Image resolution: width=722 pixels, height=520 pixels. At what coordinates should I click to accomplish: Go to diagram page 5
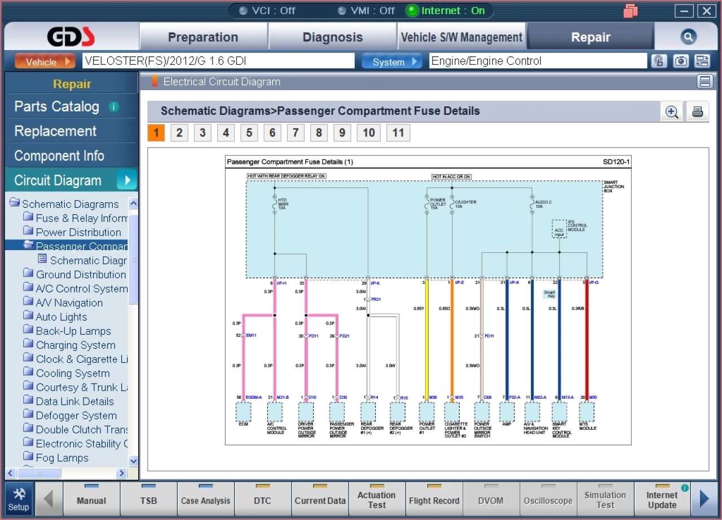(x=249, y=132)
